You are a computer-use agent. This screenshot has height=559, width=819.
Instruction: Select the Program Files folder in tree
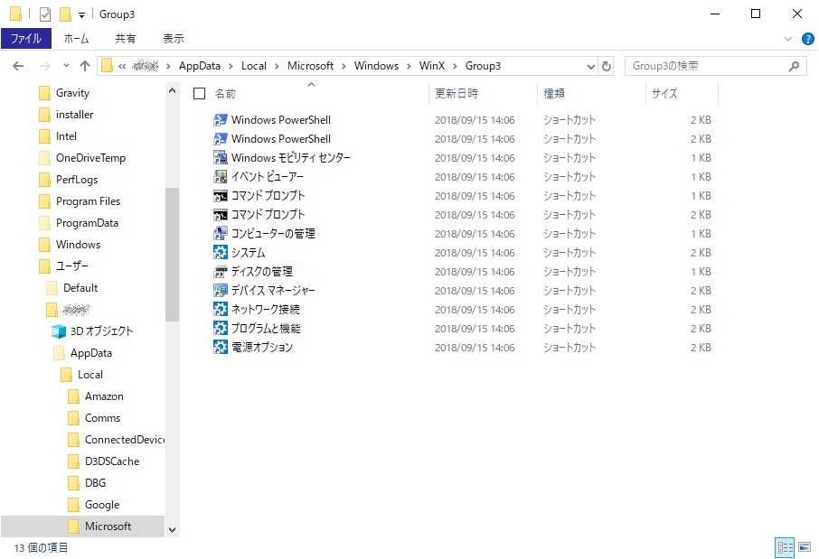88,201
